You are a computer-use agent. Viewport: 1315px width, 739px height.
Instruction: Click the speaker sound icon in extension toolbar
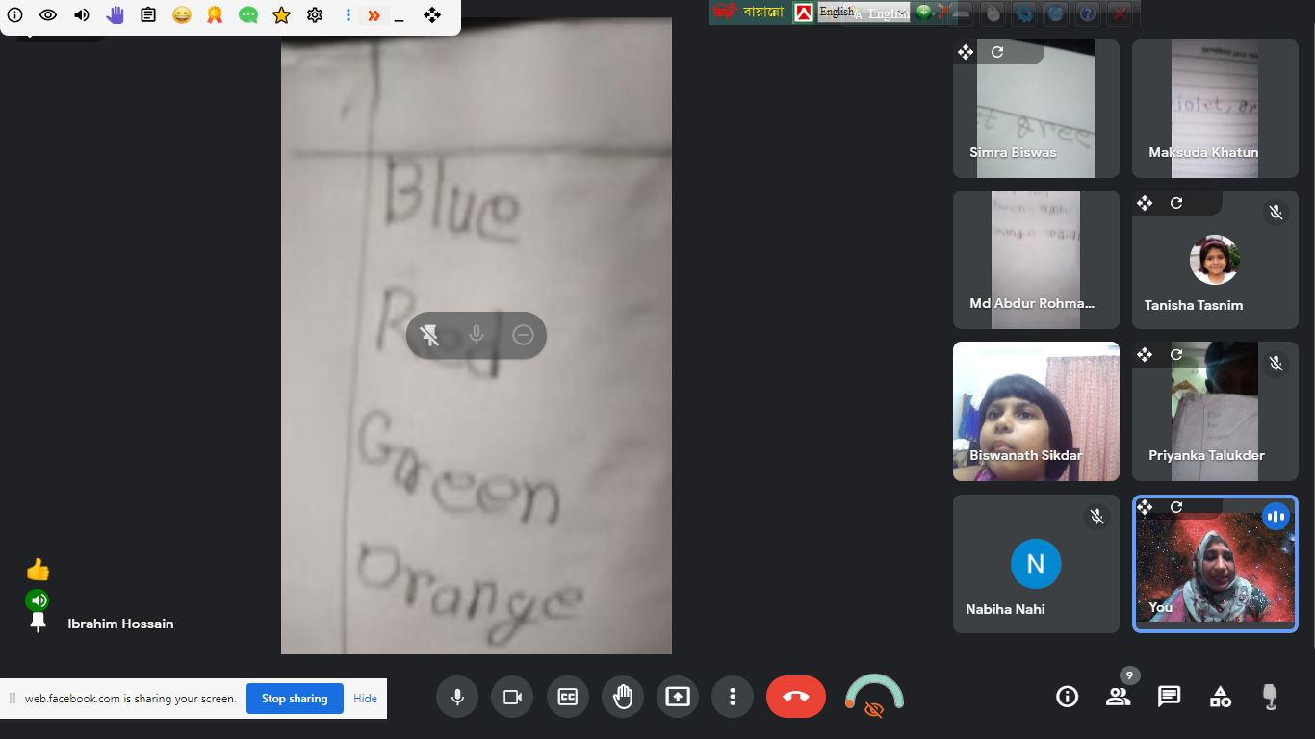[82, 15]
